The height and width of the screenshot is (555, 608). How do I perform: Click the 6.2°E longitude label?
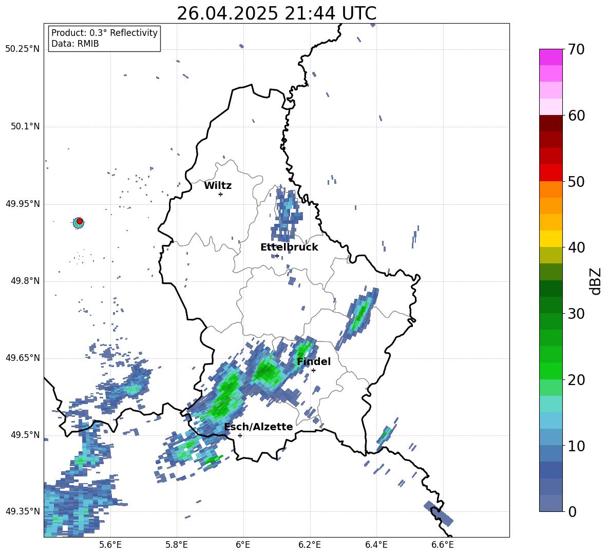click(x=310, y=545)
